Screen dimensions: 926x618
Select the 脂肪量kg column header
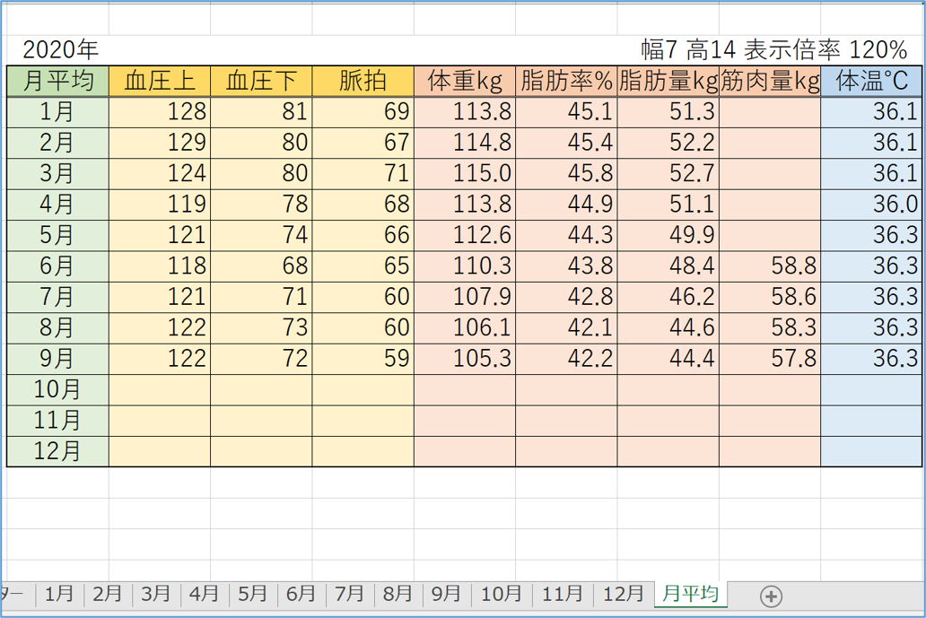668,81
